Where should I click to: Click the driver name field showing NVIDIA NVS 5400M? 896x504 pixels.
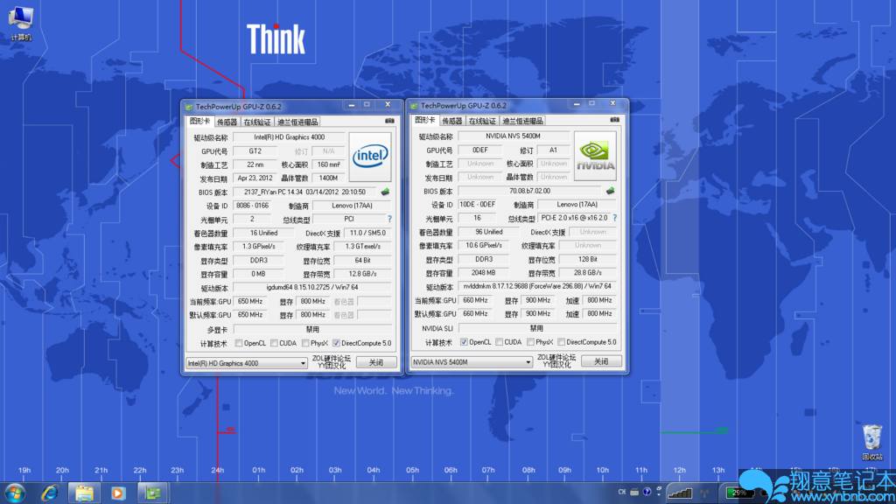click(513, 136)
